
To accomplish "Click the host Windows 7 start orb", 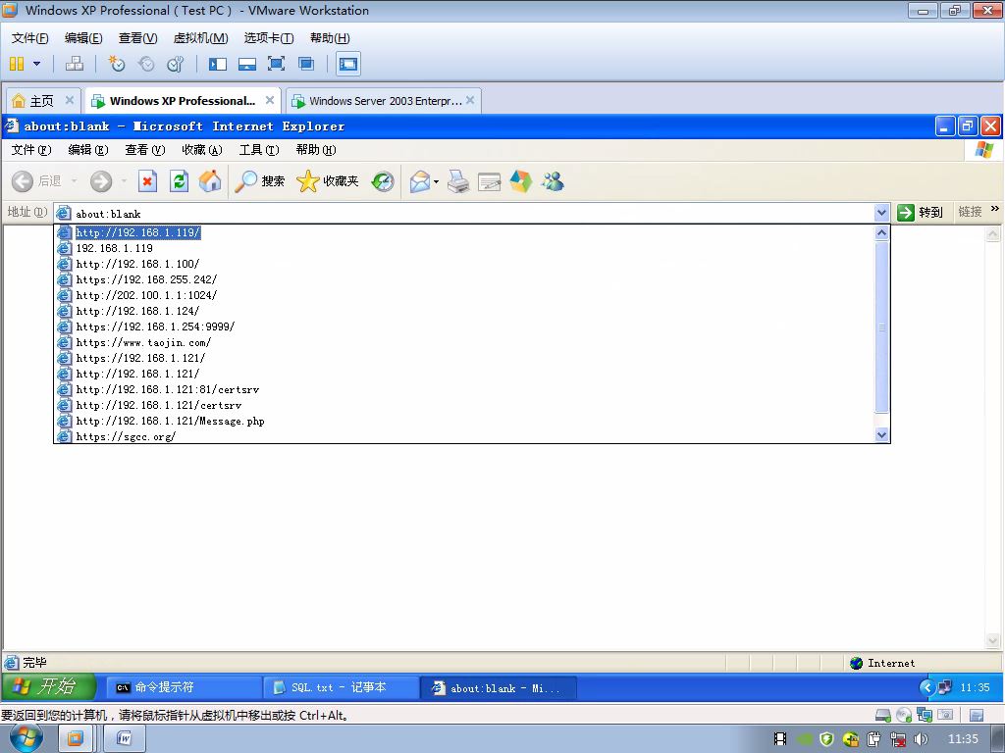I will click(26, 739).
